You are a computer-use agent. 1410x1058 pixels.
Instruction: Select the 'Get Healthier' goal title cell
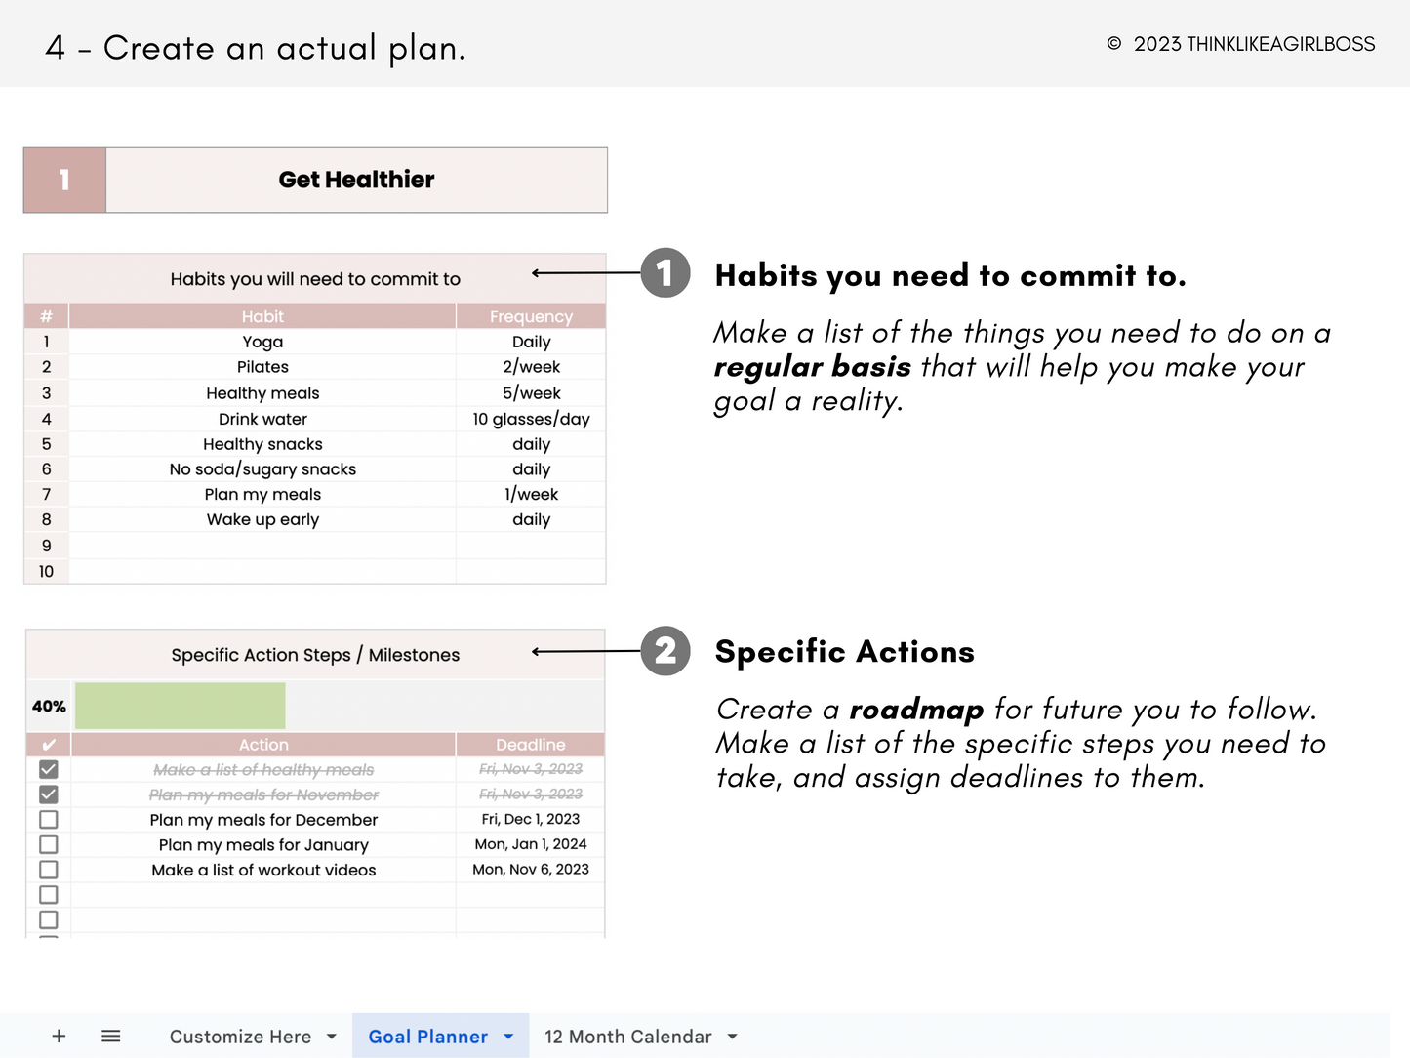coord(356,180)
